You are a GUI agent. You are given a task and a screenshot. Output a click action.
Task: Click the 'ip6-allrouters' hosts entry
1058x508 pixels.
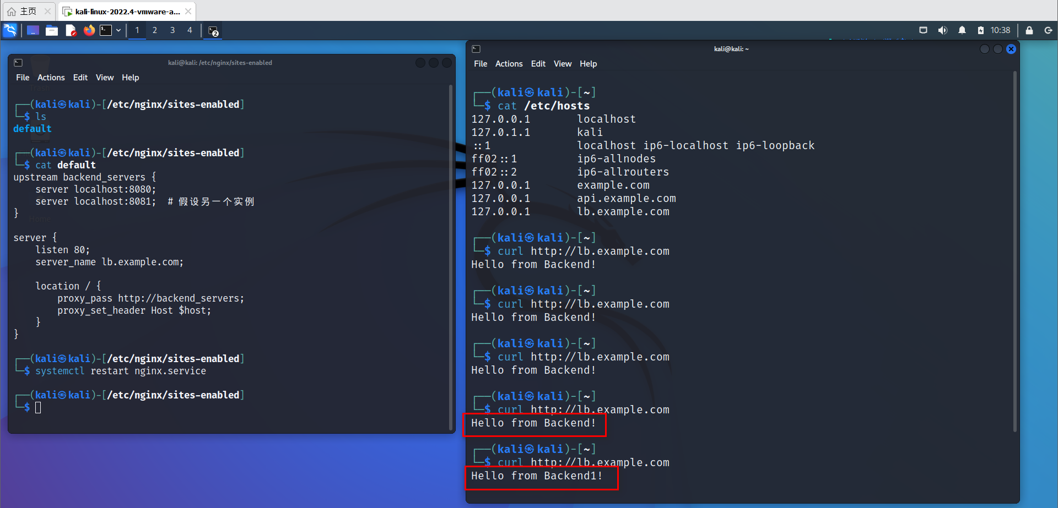[623, 172]
